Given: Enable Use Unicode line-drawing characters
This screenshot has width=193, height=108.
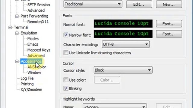Looking at the screenshot, I should click(66, 53).
